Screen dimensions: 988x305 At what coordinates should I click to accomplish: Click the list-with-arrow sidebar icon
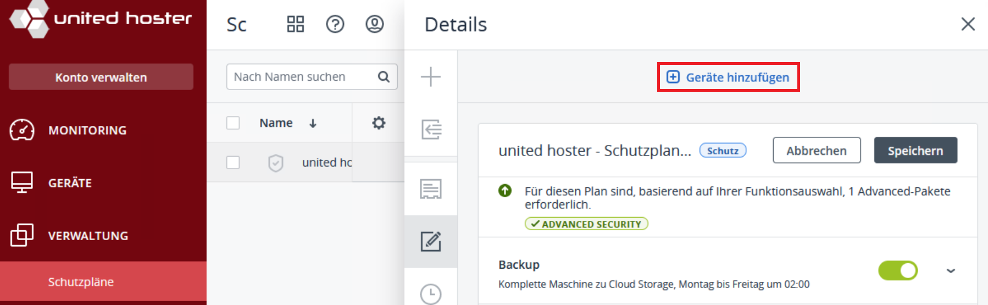click(431, 130)
